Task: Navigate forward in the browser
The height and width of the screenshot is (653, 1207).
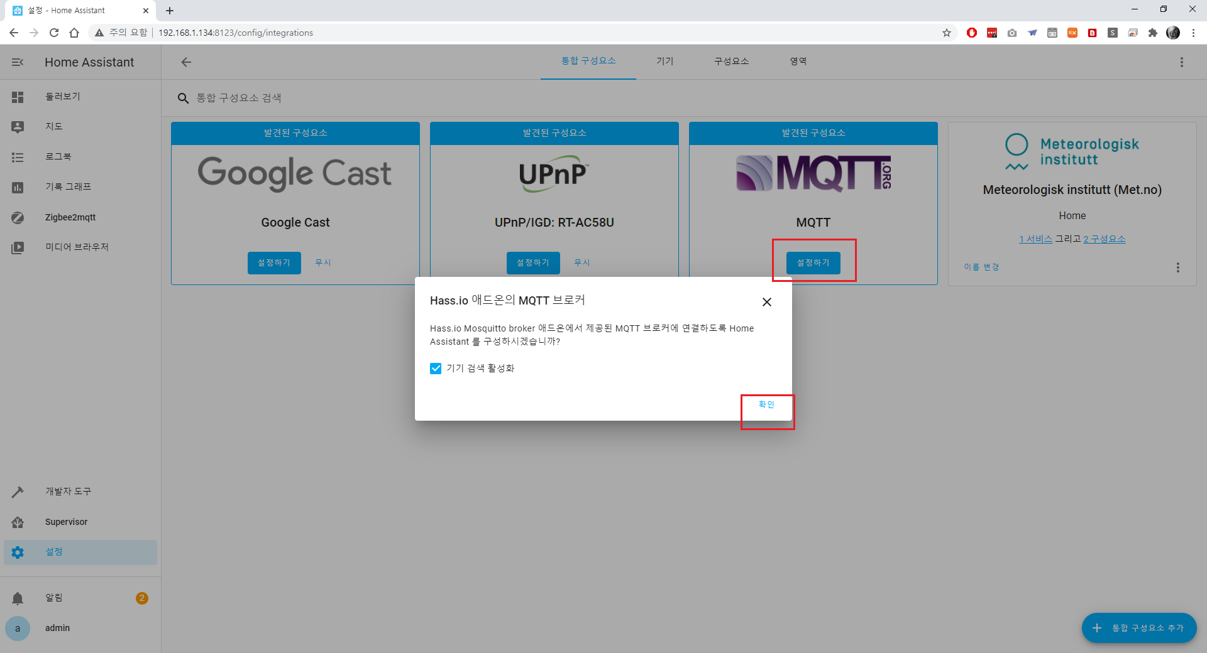Action: 34,33
